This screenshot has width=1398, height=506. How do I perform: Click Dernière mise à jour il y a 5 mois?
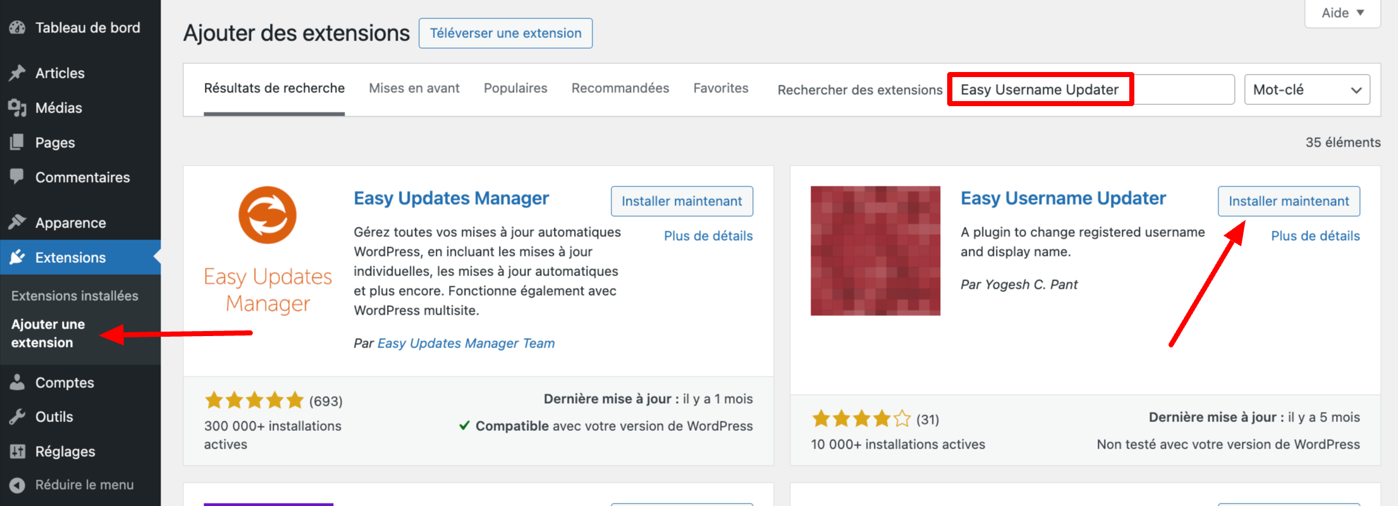pos(1254,417)
